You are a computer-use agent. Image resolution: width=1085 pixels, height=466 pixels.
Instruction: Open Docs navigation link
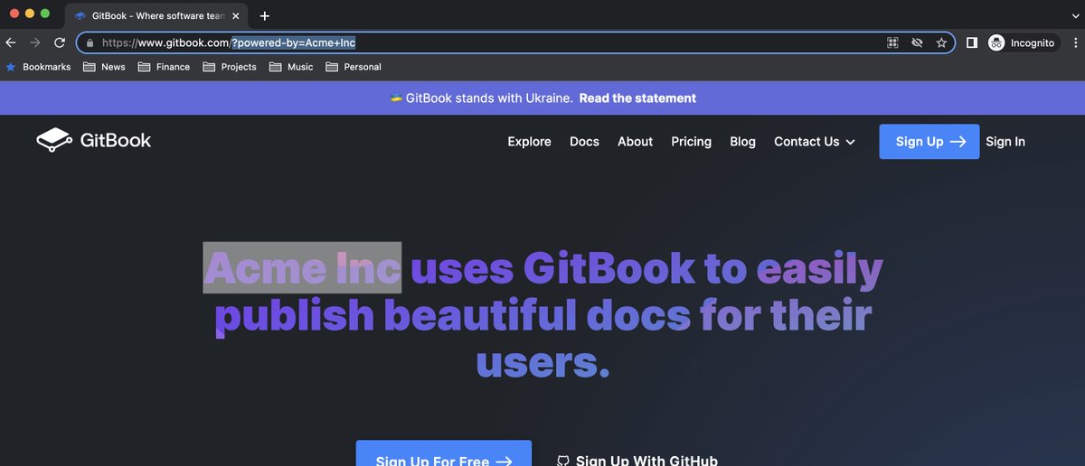(584, 142)
